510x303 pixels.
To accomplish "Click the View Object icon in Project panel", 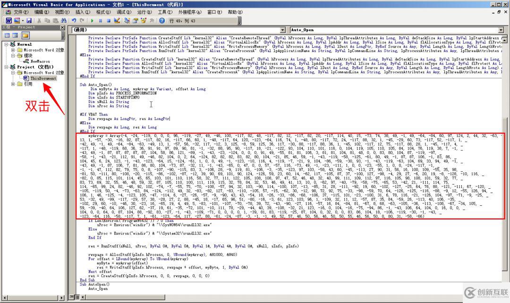I will point(15,35).
